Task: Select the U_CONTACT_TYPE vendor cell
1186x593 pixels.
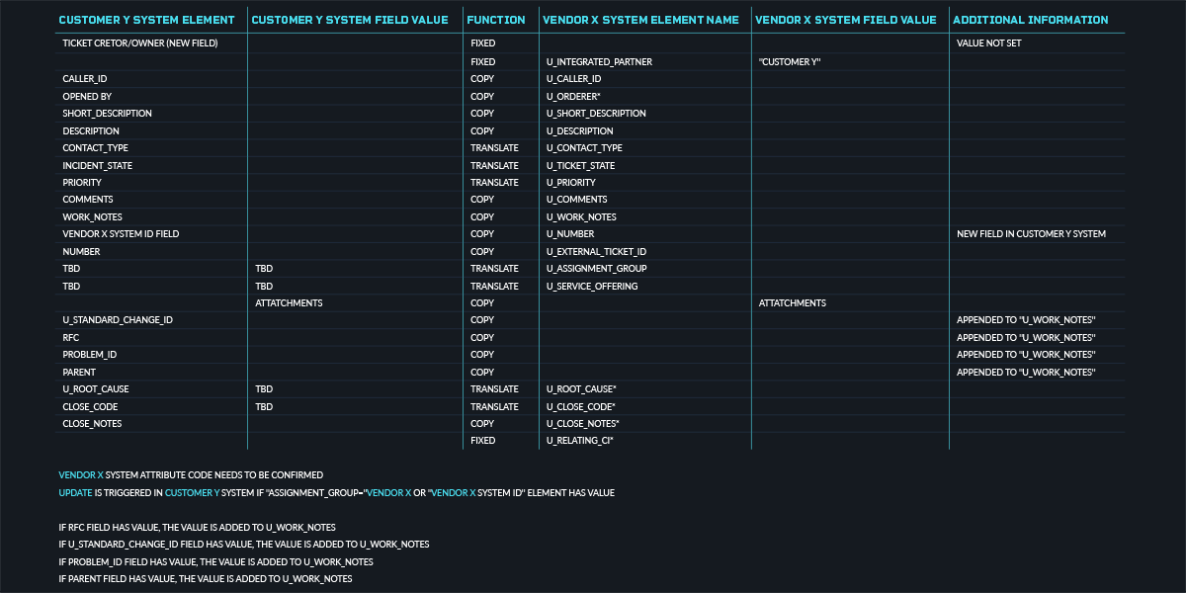Action: 584,147
